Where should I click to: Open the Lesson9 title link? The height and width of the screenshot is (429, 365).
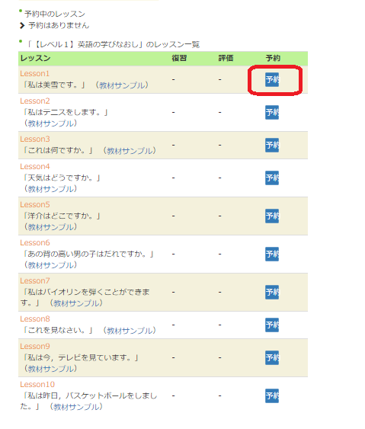click(x=35, y=347)
